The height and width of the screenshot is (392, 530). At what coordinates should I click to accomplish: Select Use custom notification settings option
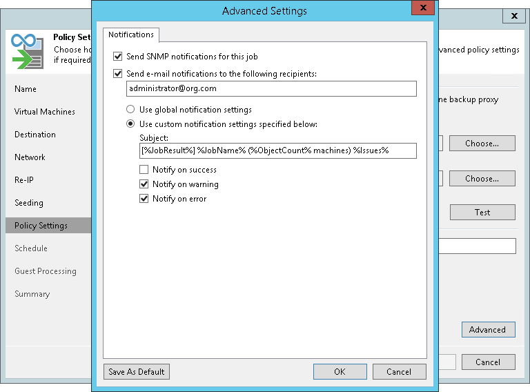click(130, 124)
